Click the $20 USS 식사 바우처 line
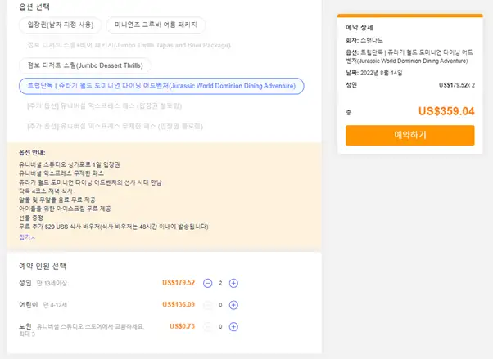The width and height of the screenshot is (493, 359). pos(114,227)
